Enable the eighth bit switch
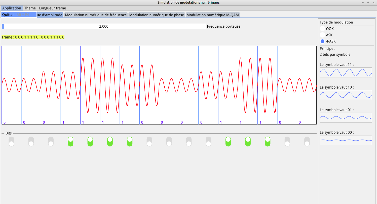The width and height of the screenshot is (377, 204). point(149,142)
